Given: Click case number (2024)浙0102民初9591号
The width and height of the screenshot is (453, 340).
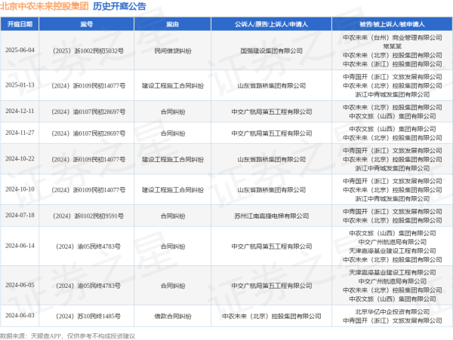Looking at the screenshot, I should 88,216.
